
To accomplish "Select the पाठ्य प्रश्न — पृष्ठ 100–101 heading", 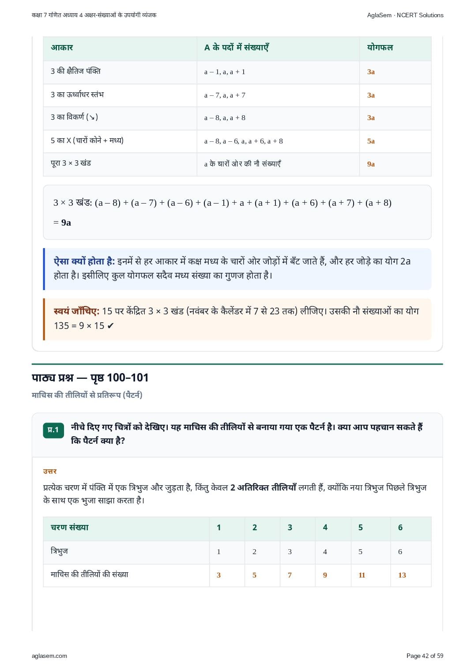I will coord(90,378).
